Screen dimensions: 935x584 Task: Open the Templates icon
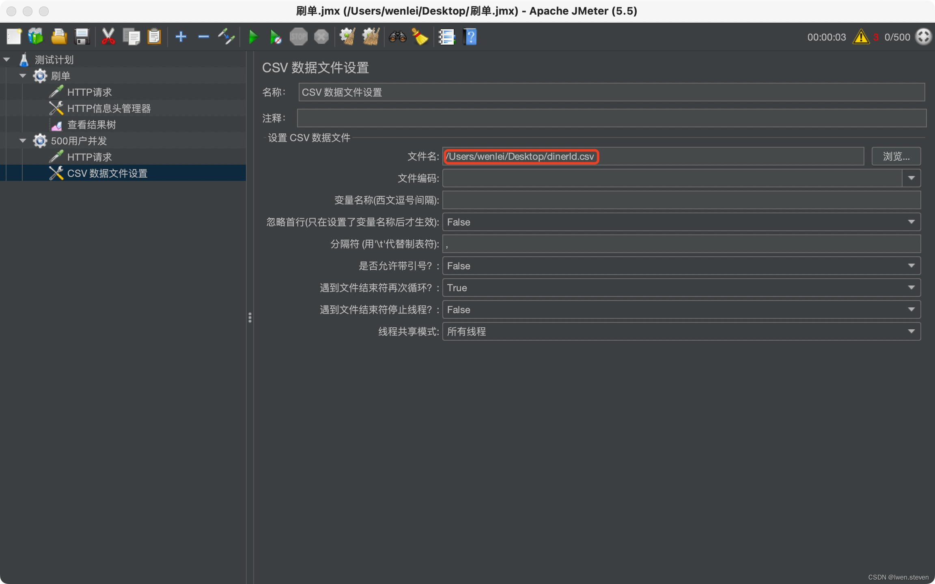[36, 37]
